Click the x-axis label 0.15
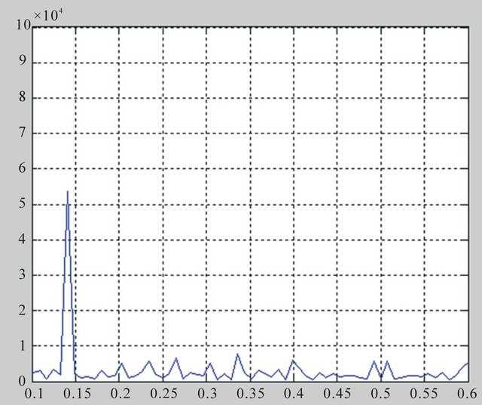 pyautogui.click(x=75, y=394)
